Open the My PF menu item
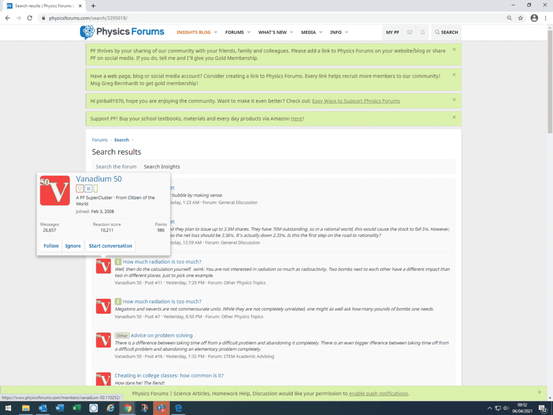 click(x=393, y=33)
